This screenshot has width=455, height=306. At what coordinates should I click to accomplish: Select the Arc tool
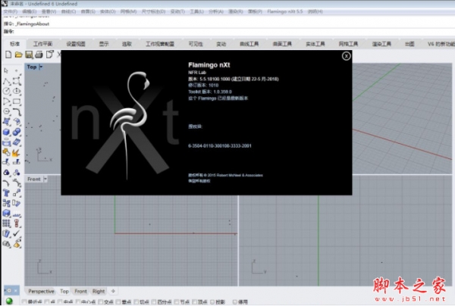6,101
